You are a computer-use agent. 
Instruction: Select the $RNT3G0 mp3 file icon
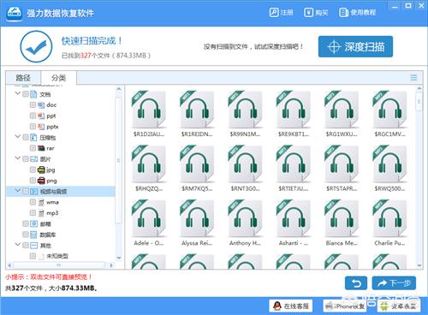245,164
